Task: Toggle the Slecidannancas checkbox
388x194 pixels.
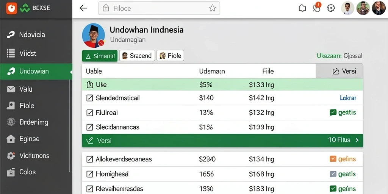Action: pos(89,127)
